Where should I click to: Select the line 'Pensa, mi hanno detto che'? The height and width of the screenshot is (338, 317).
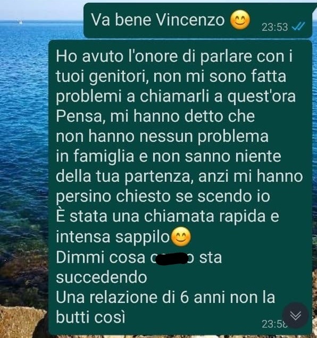(x=155, y=116)
